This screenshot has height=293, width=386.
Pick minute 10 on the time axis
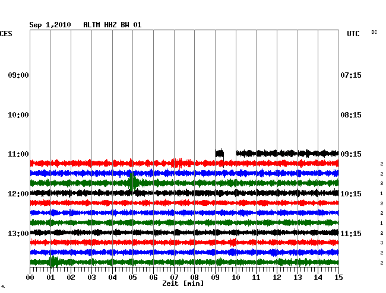tap(236, 277)
